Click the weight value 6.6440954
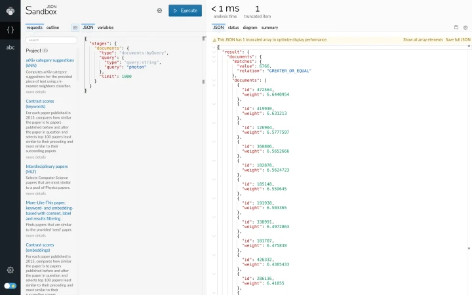 point(278,94)
